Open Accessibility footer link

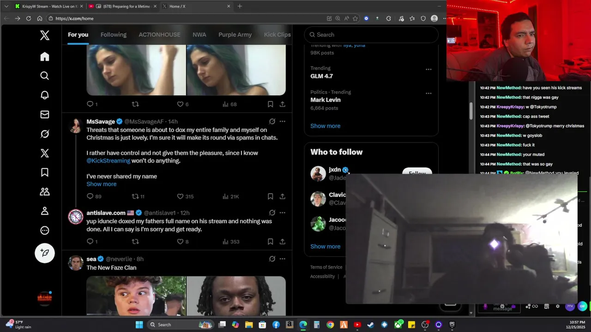[x=322, y=277]
